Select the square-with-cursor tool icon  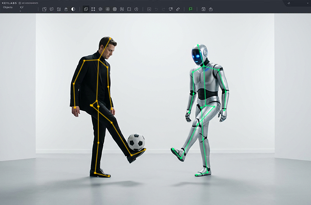point(122,9)
